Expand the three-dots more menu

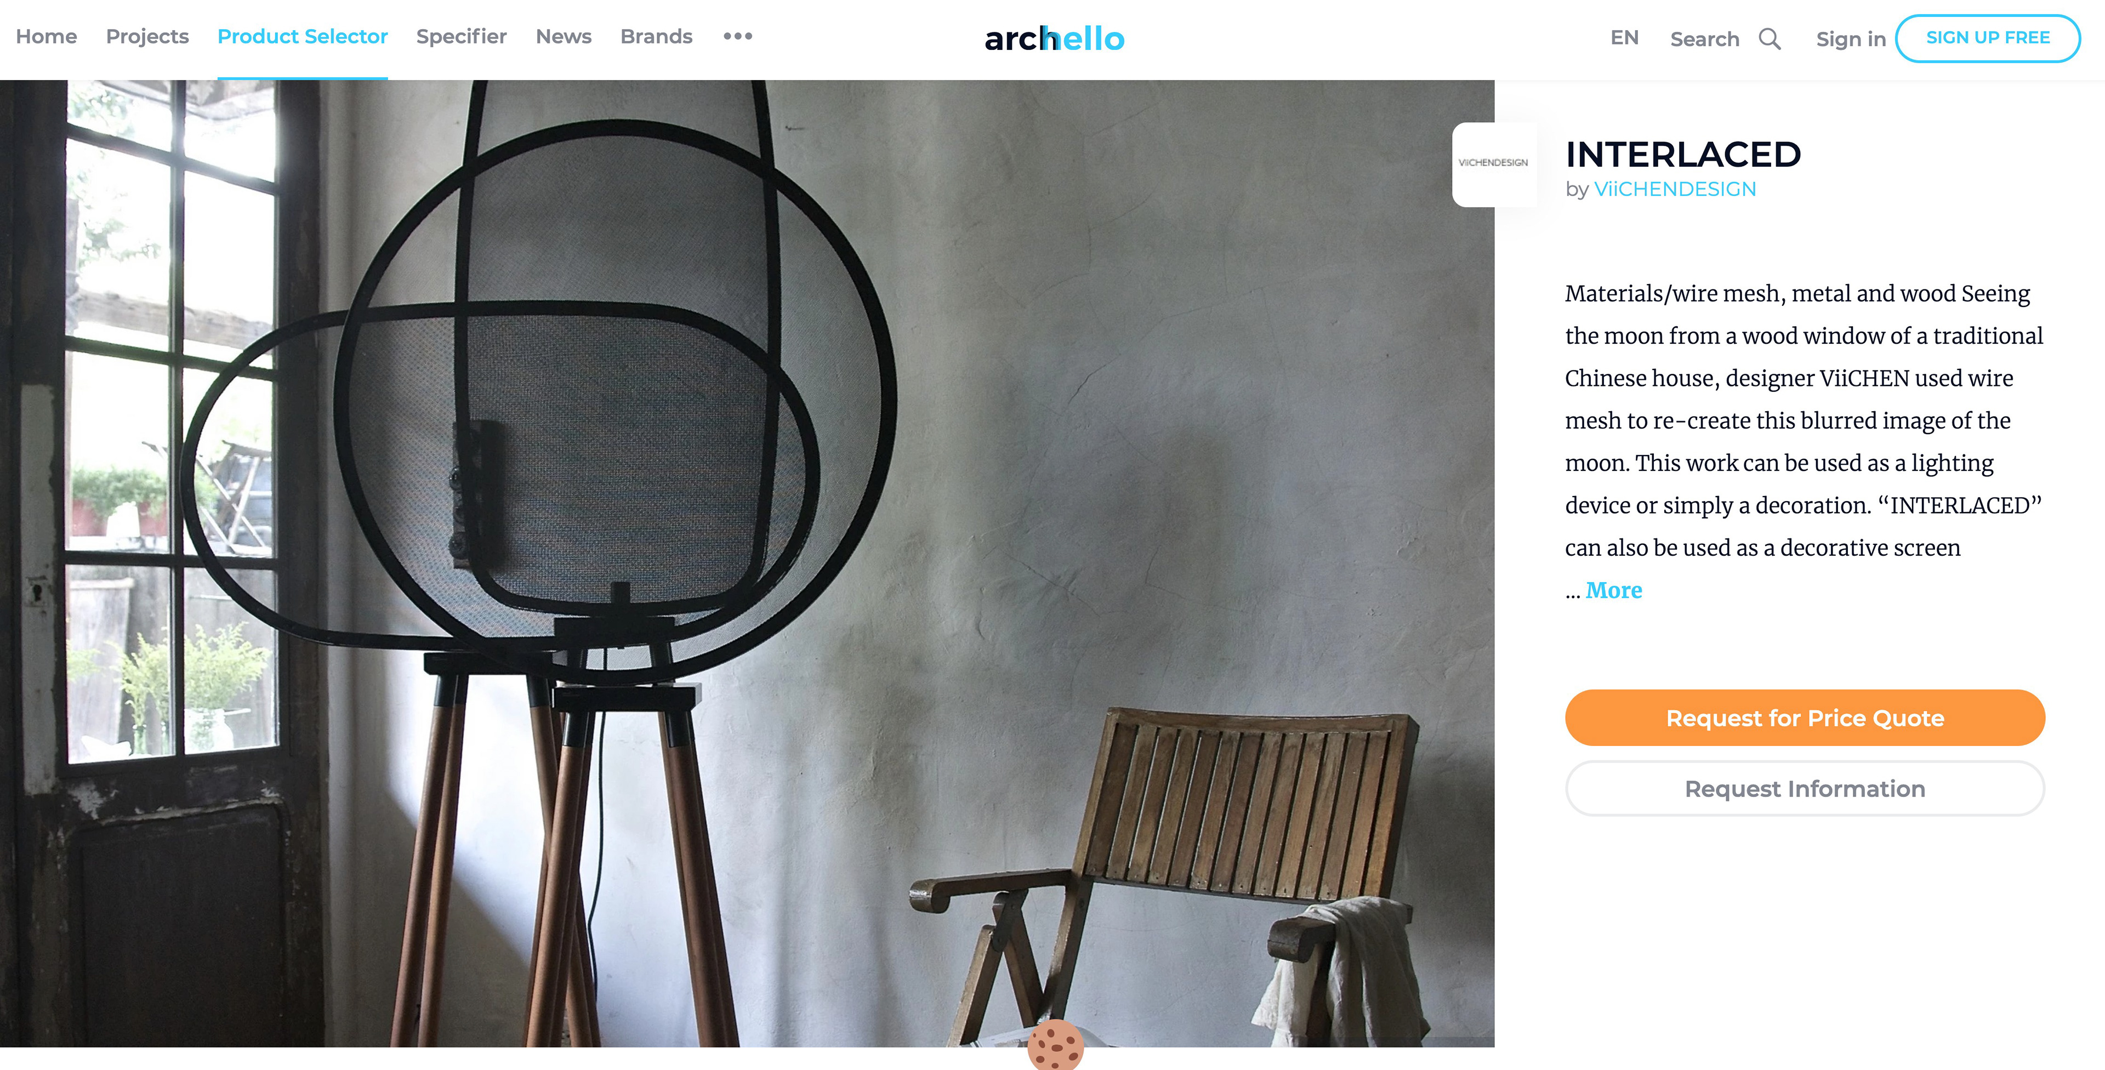tap(737, 36)
